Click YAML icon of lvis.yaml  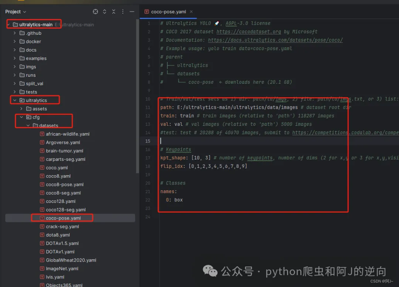42,277
